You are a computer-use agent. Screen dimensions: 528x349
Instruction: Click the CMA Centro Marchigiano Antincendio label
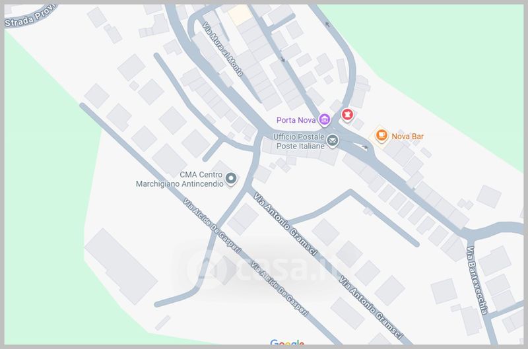(180, 179)
